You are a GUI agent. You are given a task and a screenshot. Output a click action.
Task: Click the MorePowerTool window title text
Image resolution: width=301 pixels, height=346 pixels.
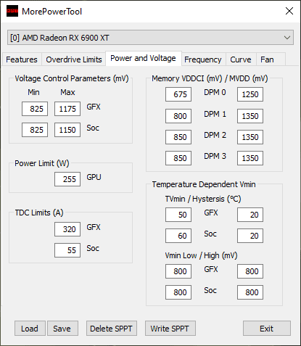52,12
